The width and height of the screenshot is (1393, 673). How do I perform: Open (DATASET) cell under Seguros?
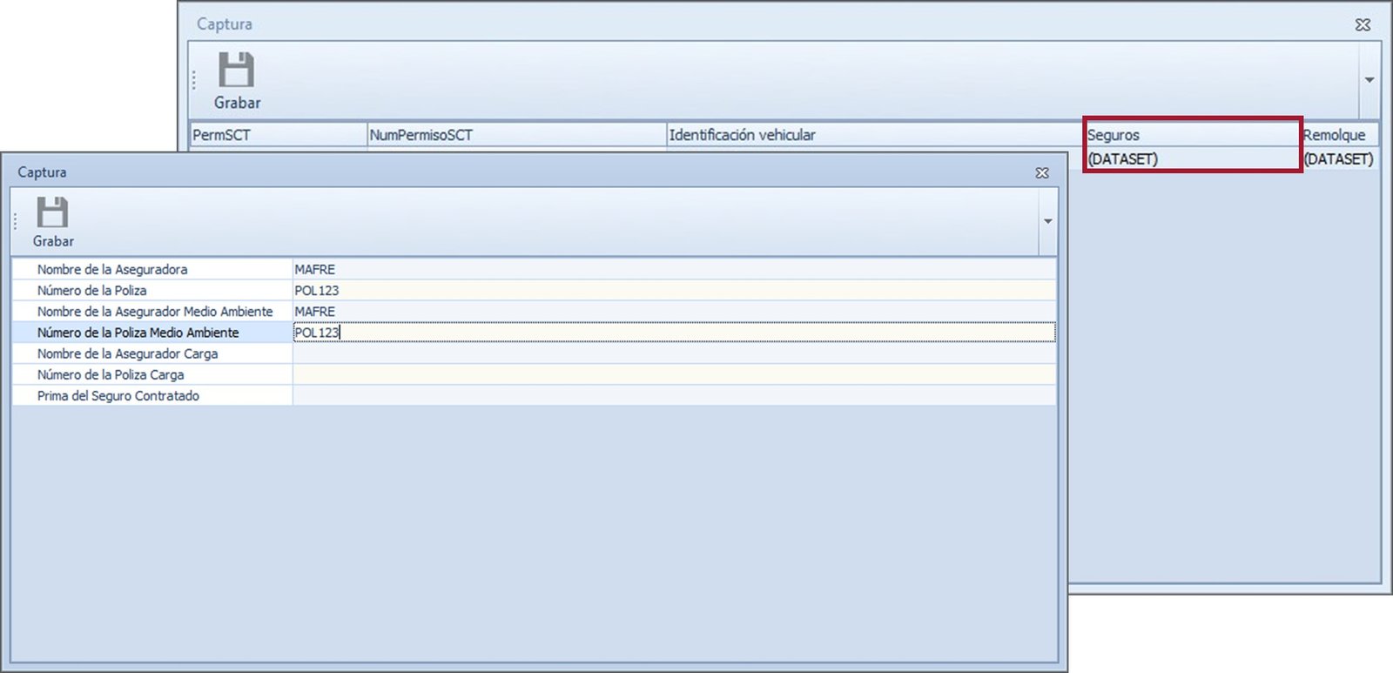click(1193, 159)
